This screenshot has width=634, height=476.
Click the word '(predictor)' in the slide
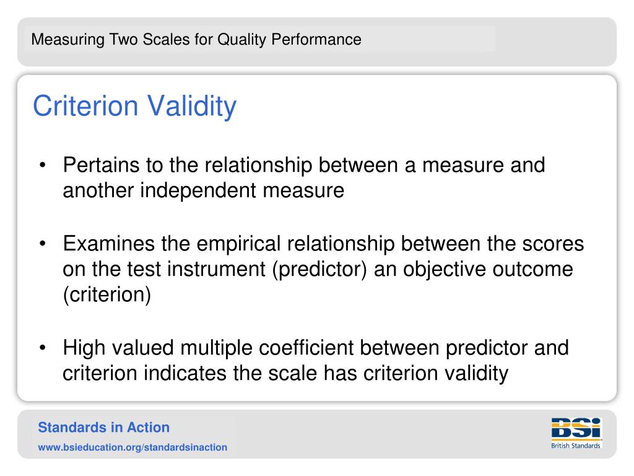[x=319, y=270]
